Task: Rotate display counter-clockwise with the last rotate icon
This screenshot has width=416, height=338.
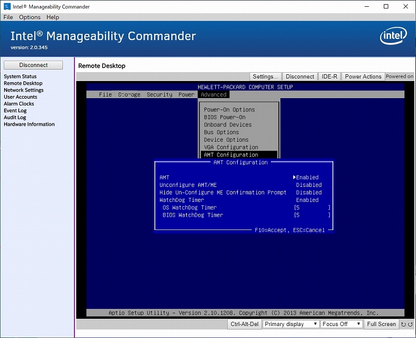Action: [410, 325]
